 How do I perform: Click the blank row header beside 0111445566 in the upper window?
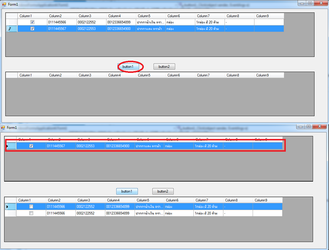(12, 22)
